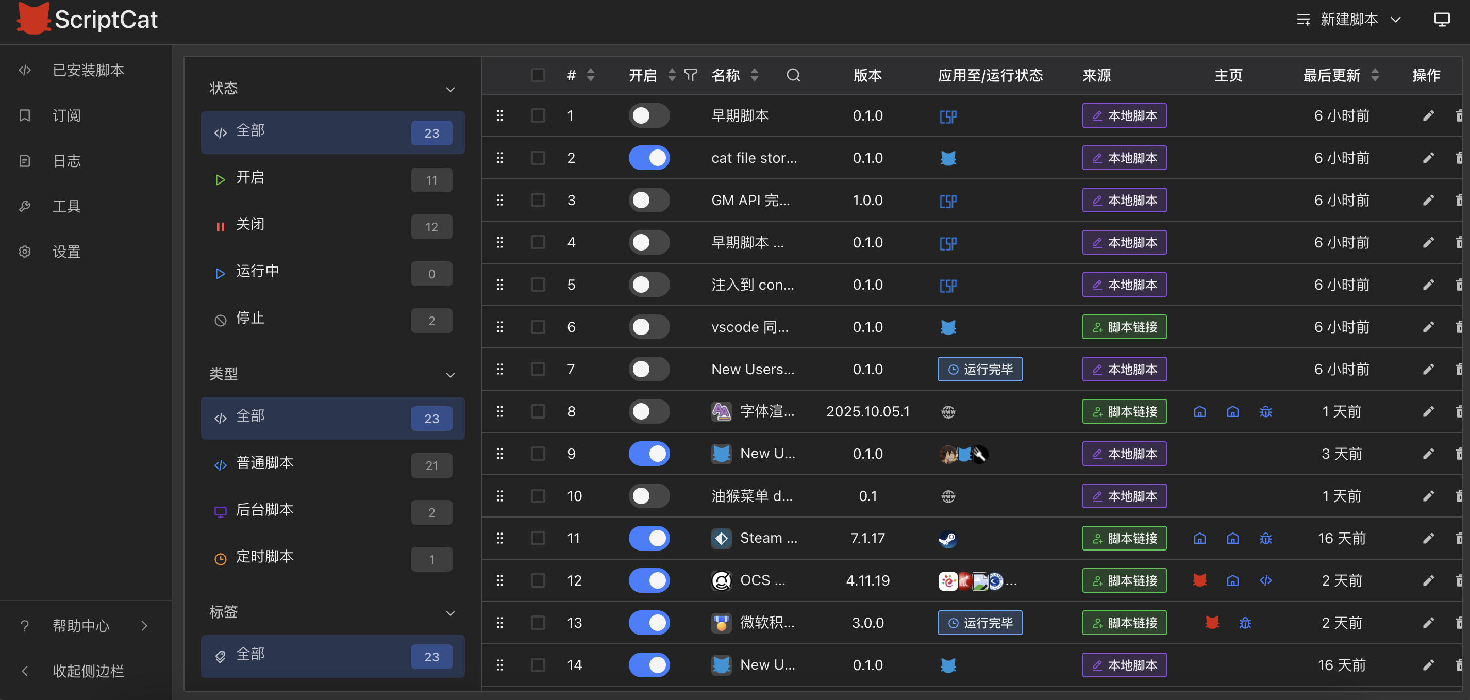
Task: Click 脚本链接 source tag in row 6
Action: (1124, 327)
